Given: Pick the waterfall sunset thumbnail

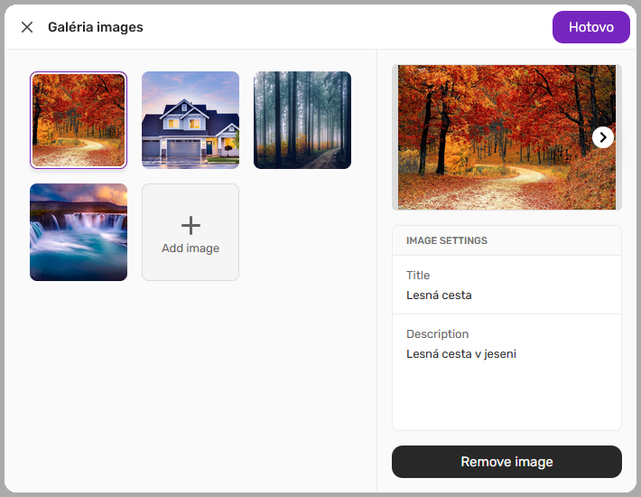Looking at the screenshot, I should tap(79, 232).
